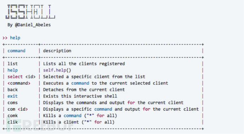Click the select <id> command
This screenshot has height=134, width=244.
pyautogui.click(x=22, y=77)
